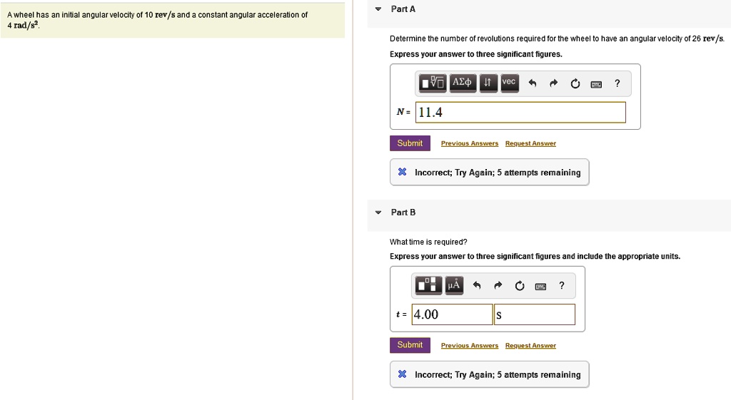Undo last edit in Part A
The height and width of the screenshot is (400, 731).
[x=532, y=84]
